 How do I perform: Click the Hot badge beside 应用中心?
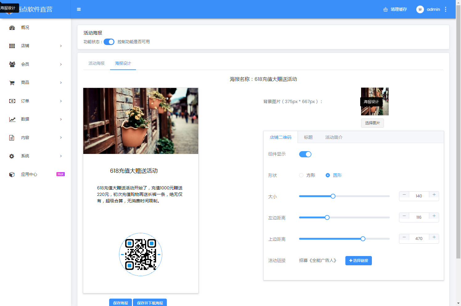coord(60,174)
